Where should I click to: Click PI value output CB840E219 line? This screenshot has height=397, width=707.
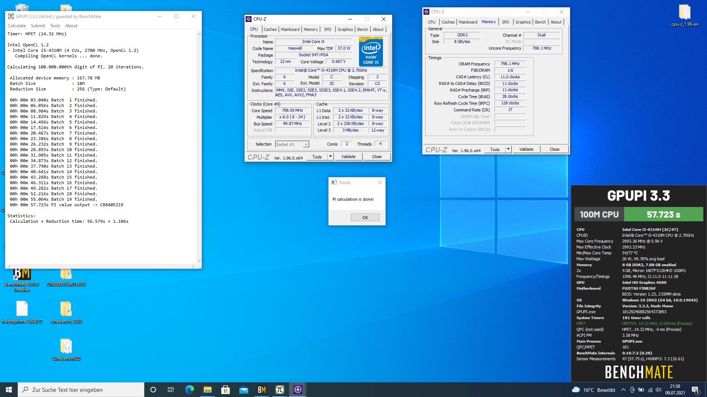[67, 205]
